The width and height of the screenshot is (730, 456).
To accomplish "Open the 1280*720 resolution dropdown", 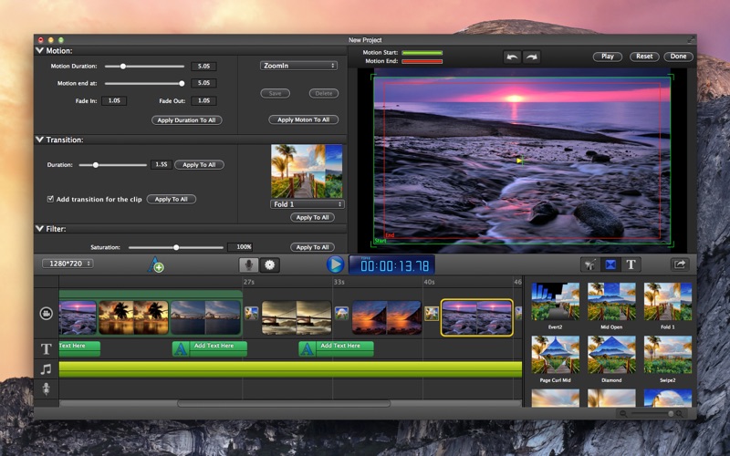I will click(67, 264).
